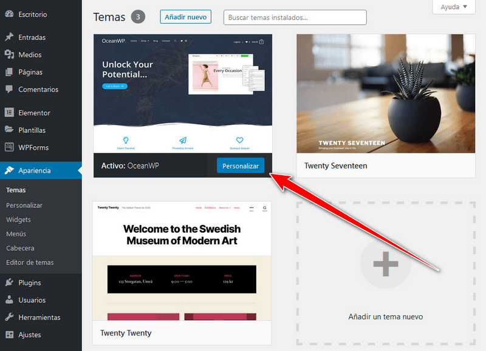Select the Twenty Twenty theme thumbnail
486x351 pixels.
[182, 261]
